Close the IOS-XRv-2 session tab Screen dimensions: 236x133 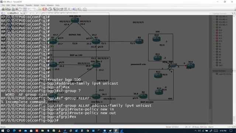21,13
